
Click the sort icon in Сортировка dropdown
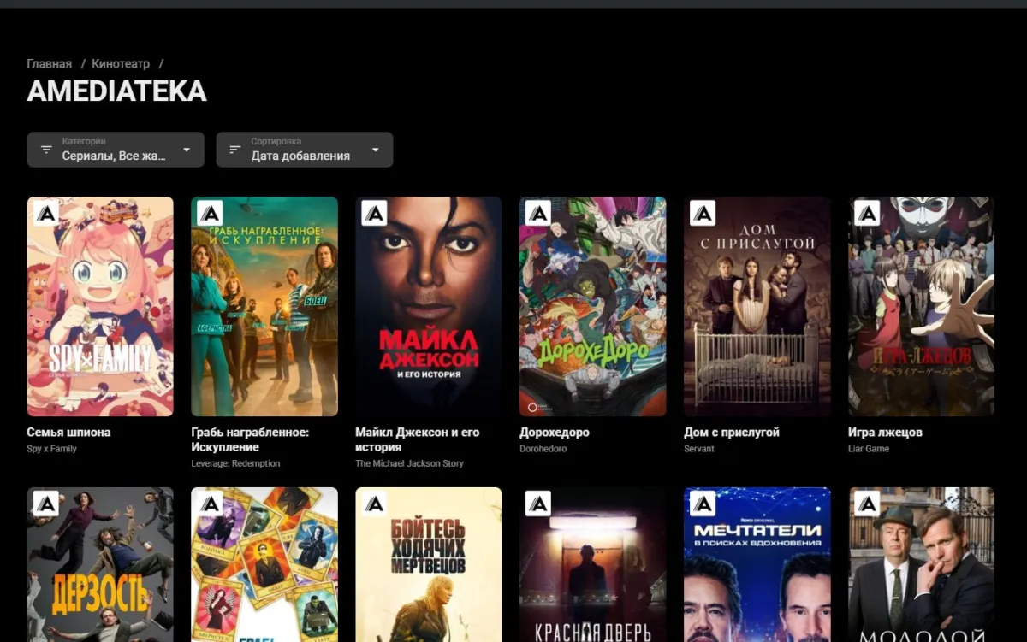pos(235,150)
